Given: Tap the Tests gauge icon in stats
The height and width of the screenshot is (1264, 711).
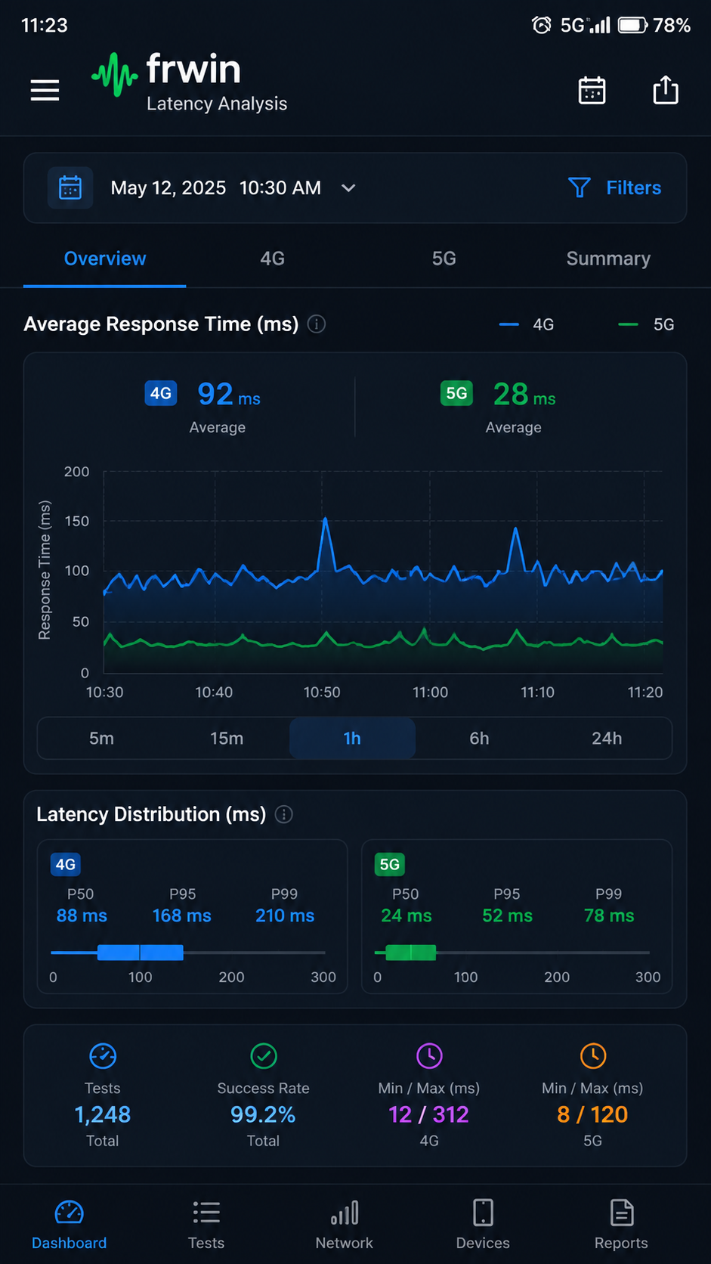Looking at the screenshot, I should coord(103,1056).
